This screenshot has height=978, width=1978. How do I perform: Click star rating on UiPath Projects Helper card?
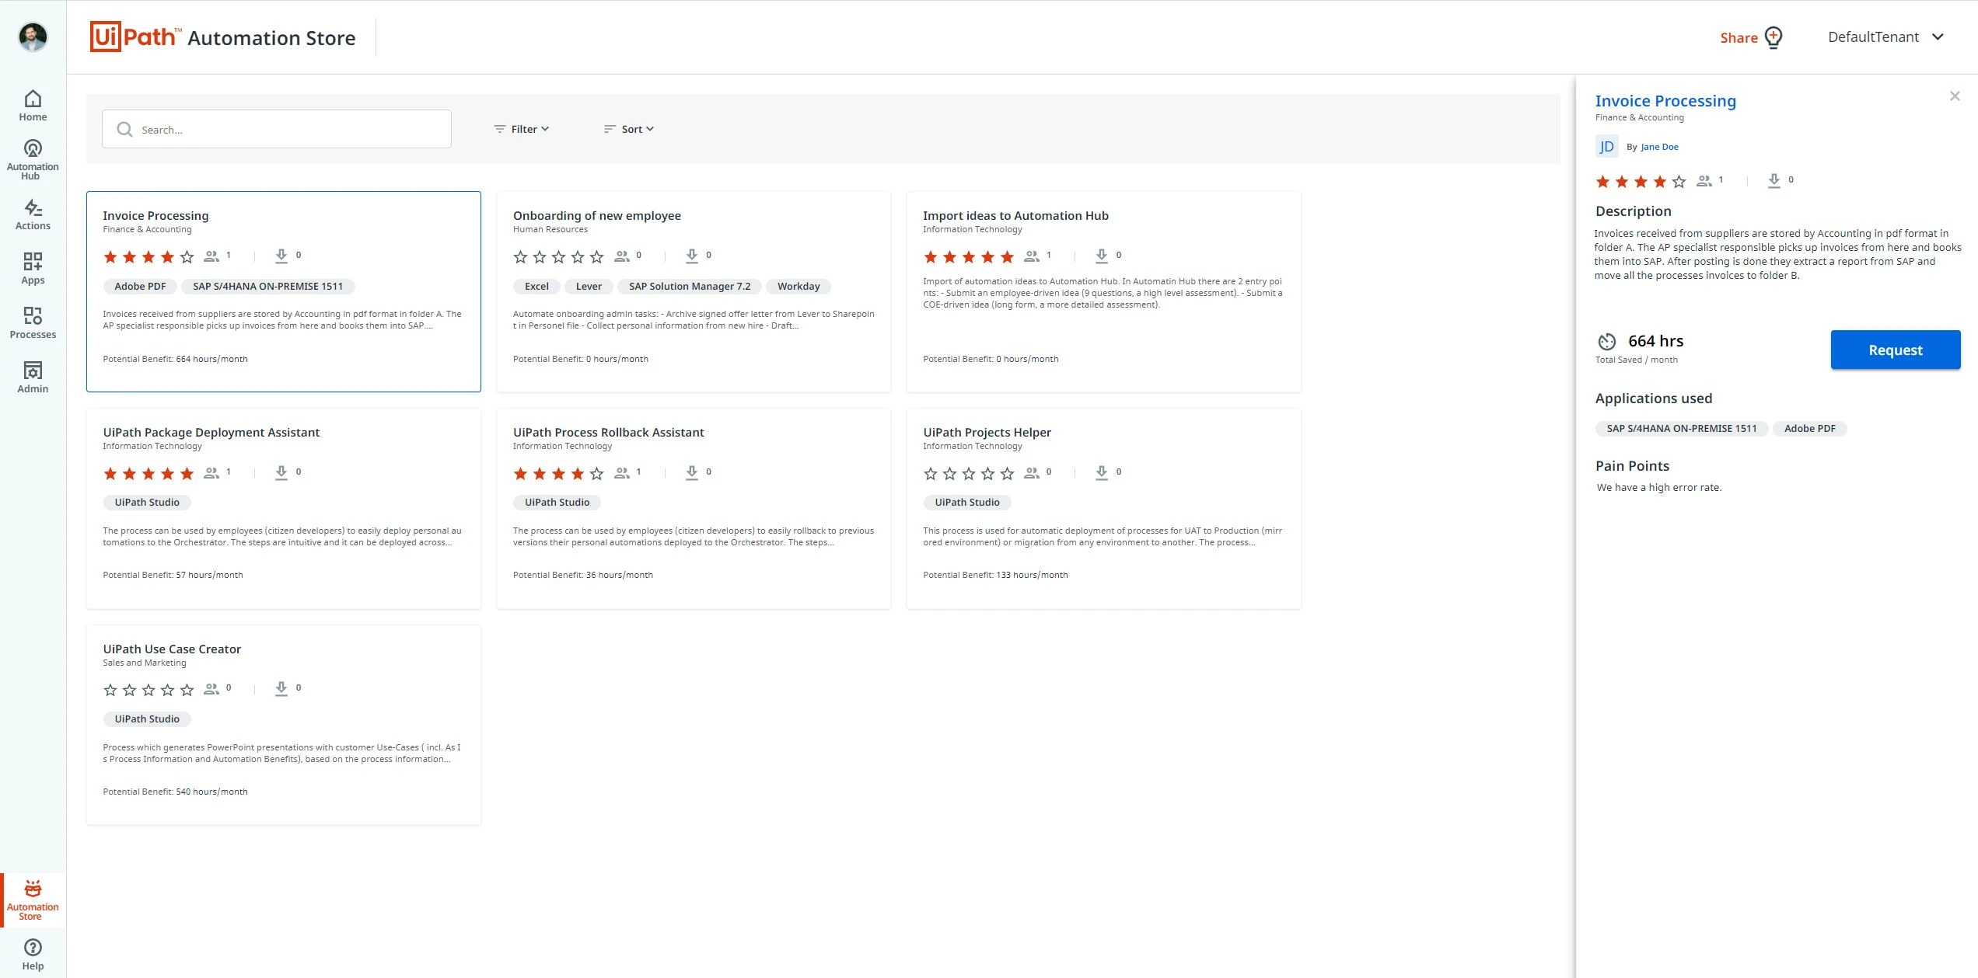tap(969, 473)
